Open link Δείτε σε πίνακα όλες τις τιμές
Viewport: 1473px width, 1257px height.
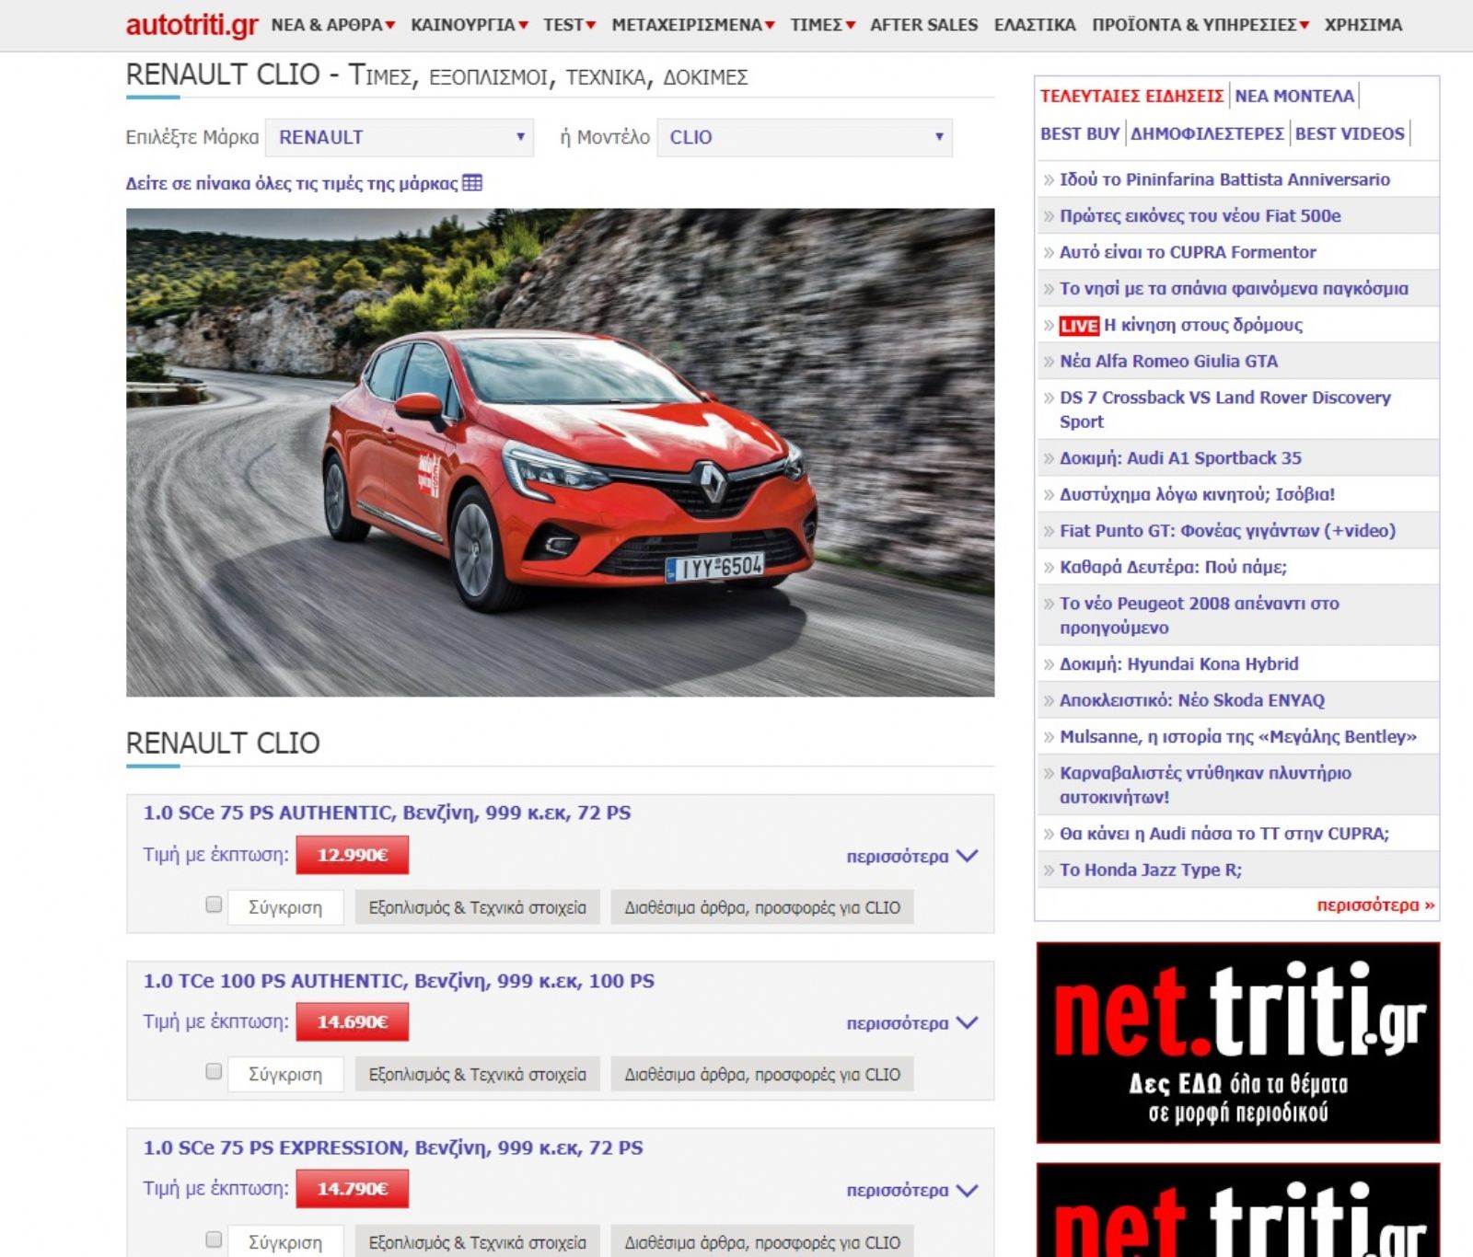click(x=292, y=183)
